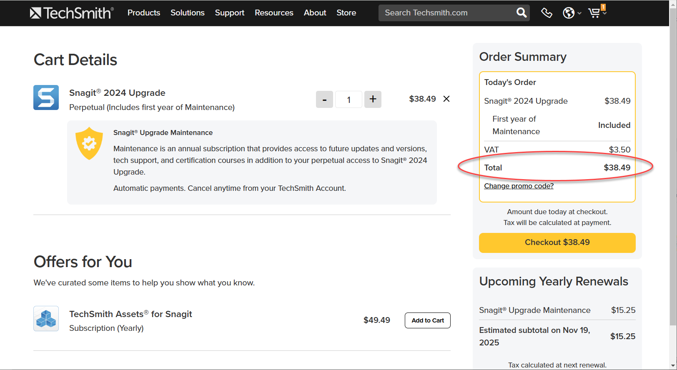Open the shopping cart icon
The image size is (677, 370).
(x=594, y=13)
